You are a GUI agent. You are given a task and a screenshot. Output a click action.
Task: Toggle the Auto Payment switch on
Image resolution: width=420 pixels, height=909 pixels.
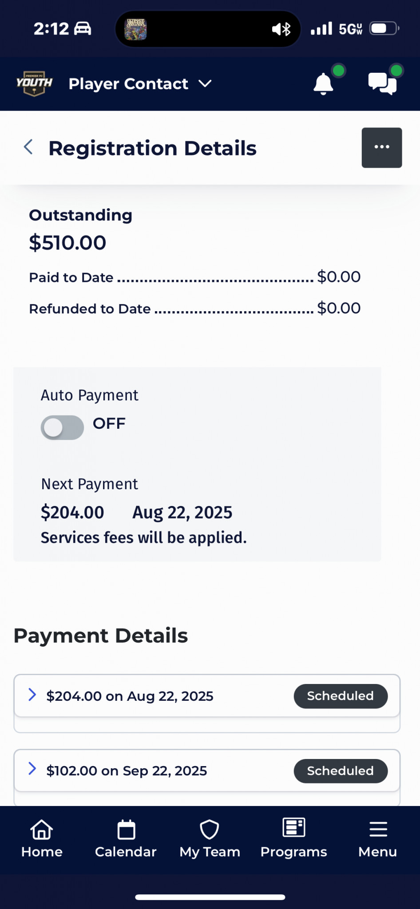(x=62, y=427)
